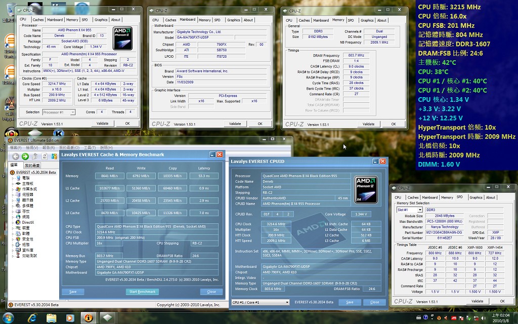The width and height of the screenshot is (518, 324).
Task: Click the AMD Phenom II logo in CPU-Z CPU tab
Action: [x=122, y=38]
